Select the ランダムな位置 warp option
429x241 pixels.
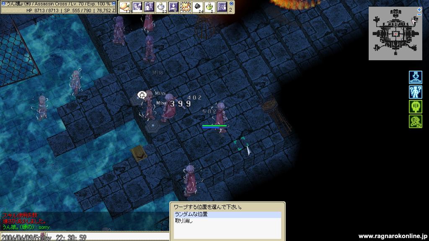227,215
